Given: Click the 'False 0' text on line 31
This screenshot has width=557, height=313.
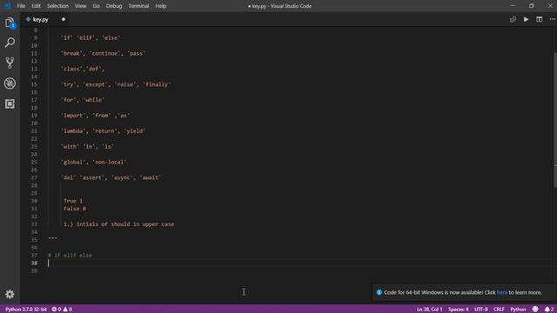Looking at the screenshot, I should pyautogui.click(x=75, y=209).
